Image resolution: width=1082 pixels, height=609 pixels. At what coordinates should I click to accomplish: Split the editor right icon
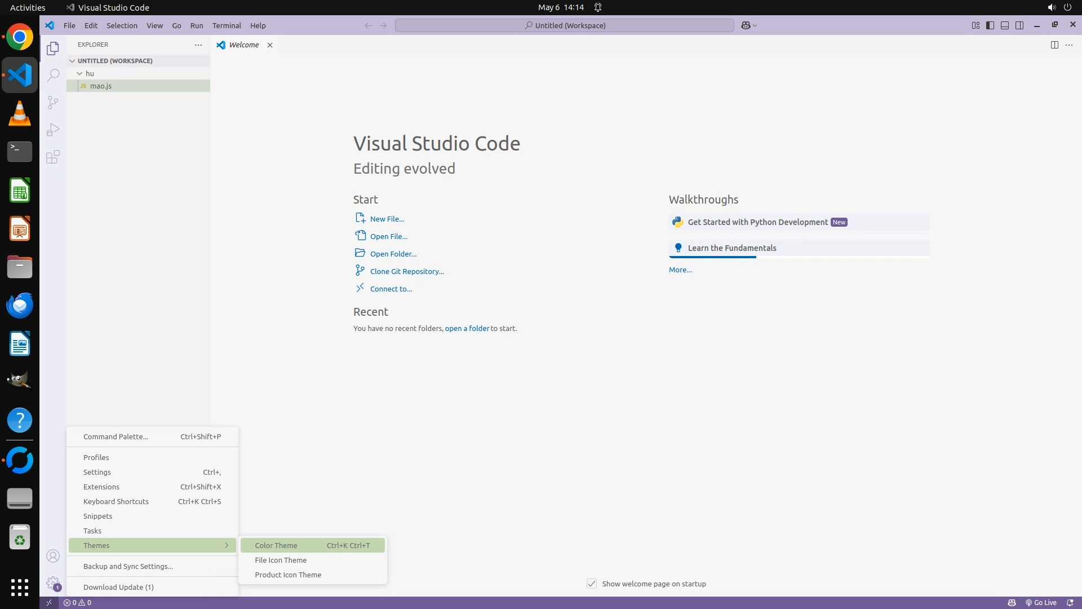tap(1054, 45)
